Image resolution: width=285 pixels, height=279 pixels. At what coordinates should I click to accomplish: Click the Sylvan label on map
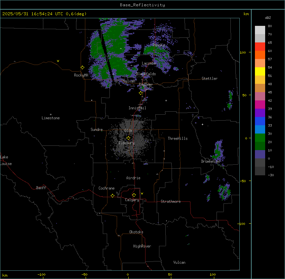[x=129, y=81]
